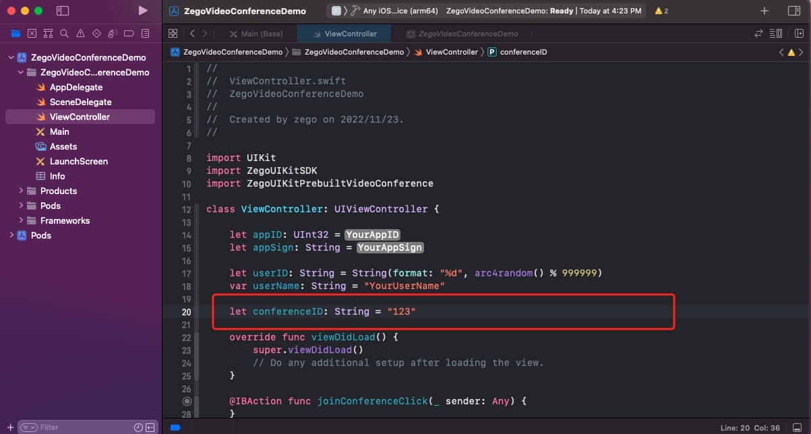The height and width of the screenshot is (434, 811).
Task: Open the Main storyboard file
Action: (x=59, y=131)
